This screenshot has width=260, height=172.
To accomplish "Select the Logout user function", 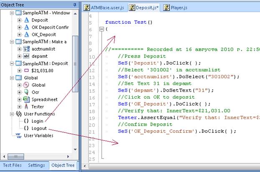I will coord(38,128).
